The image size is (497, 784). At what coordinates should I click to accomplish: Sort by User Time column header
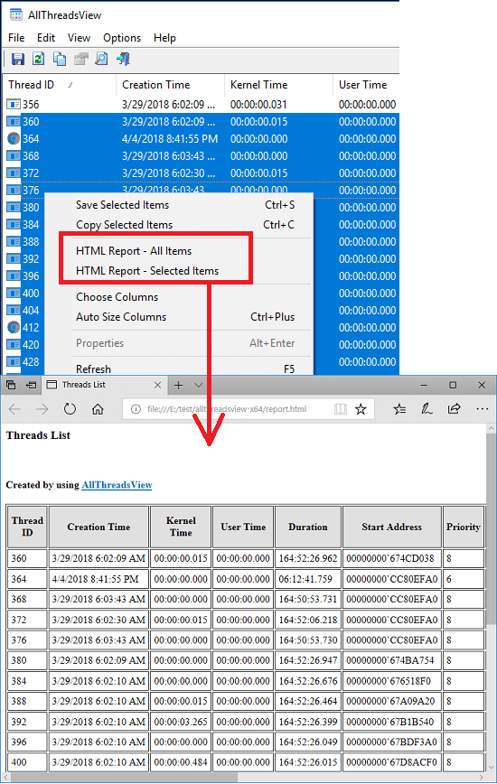coord(366,85)
